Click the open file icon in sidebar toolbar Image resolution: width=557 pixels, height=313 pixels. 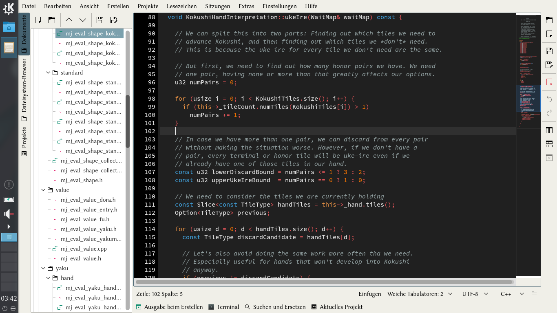tap(51, 20)
